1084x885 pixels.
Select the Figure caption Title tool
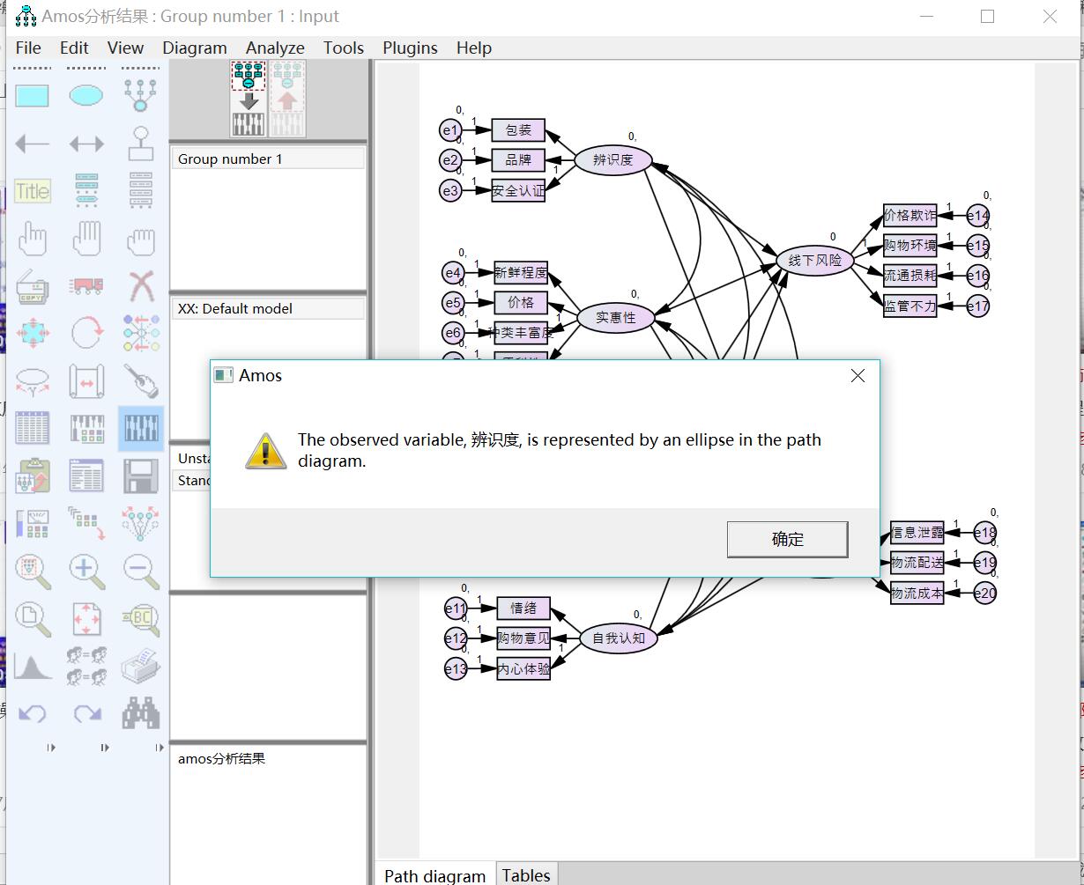pyautogui.click(x=33, y=191)
